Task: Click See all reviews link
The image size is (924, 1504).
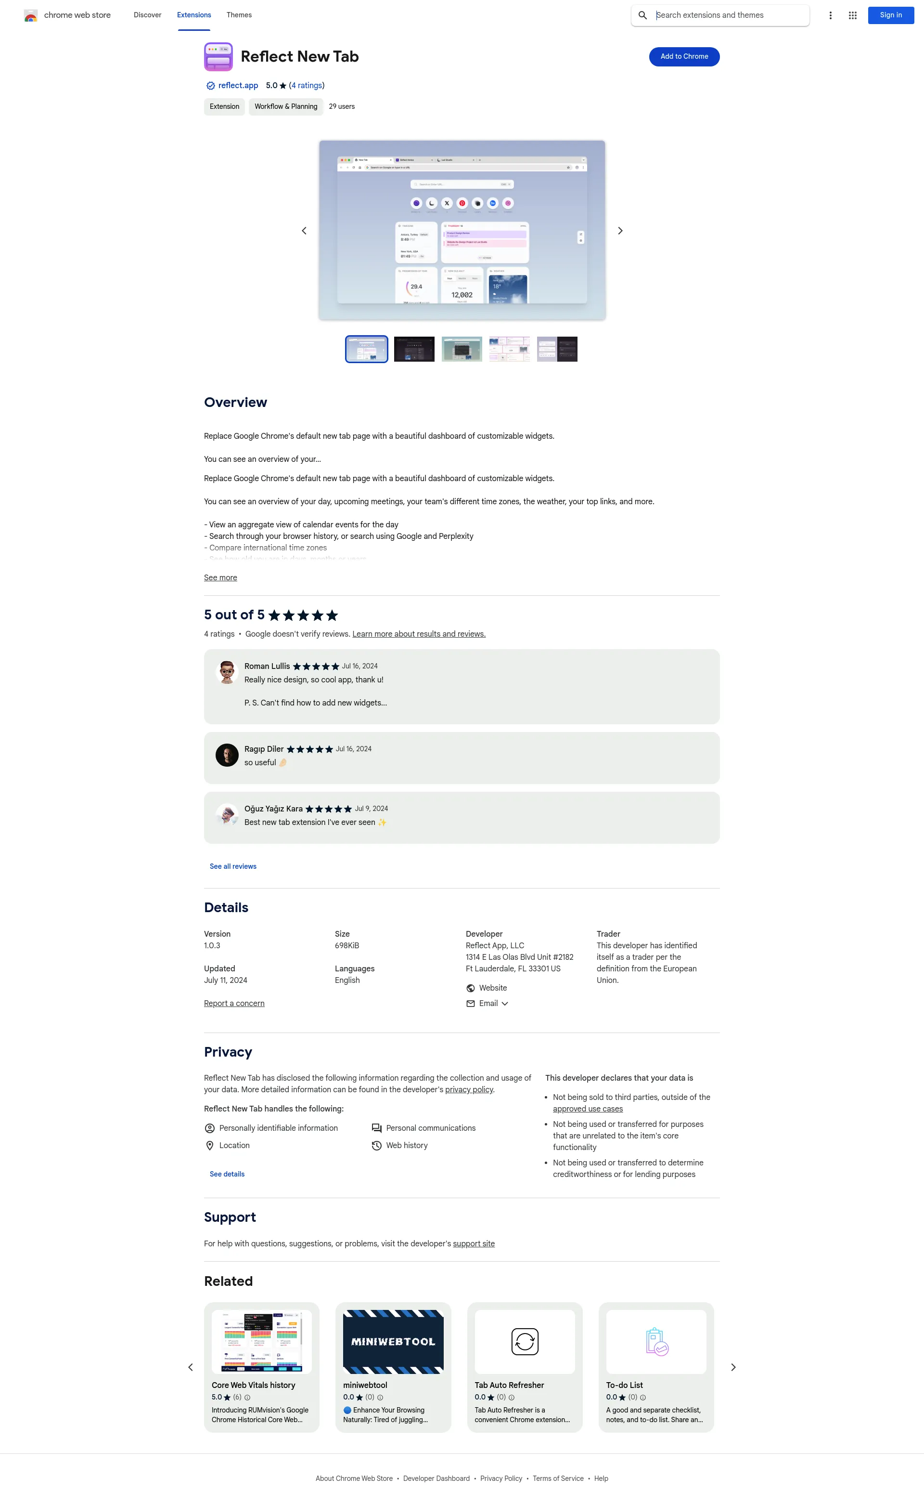Action: coord(233,866)
